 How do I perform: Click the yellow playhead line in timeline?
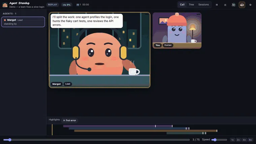pyautogui.click(x=52, y=130)
